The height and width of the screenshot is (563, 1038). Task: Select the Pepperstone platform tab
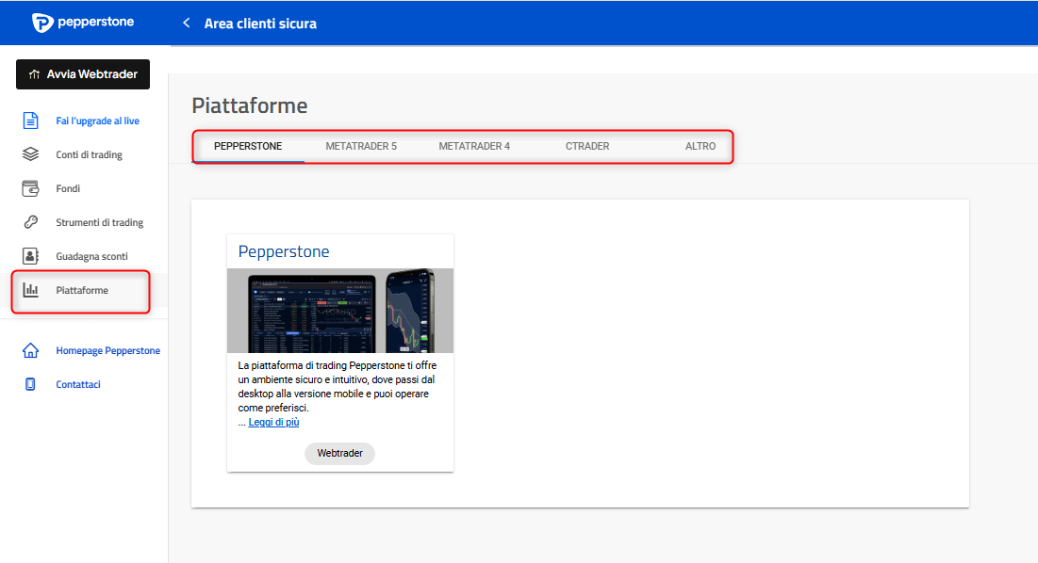tap(248, 146)
